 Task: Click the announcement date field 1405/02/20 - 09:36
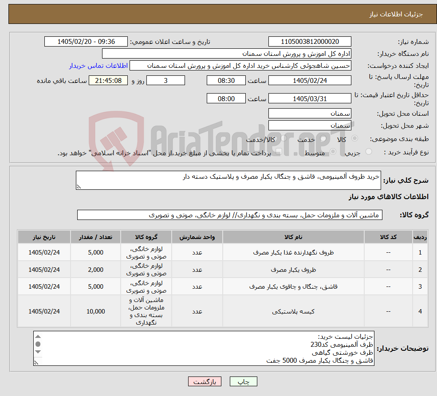click(x=86, y=42)
